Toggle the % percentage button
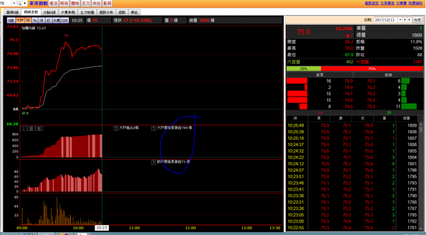 click(x=35, y=20)
